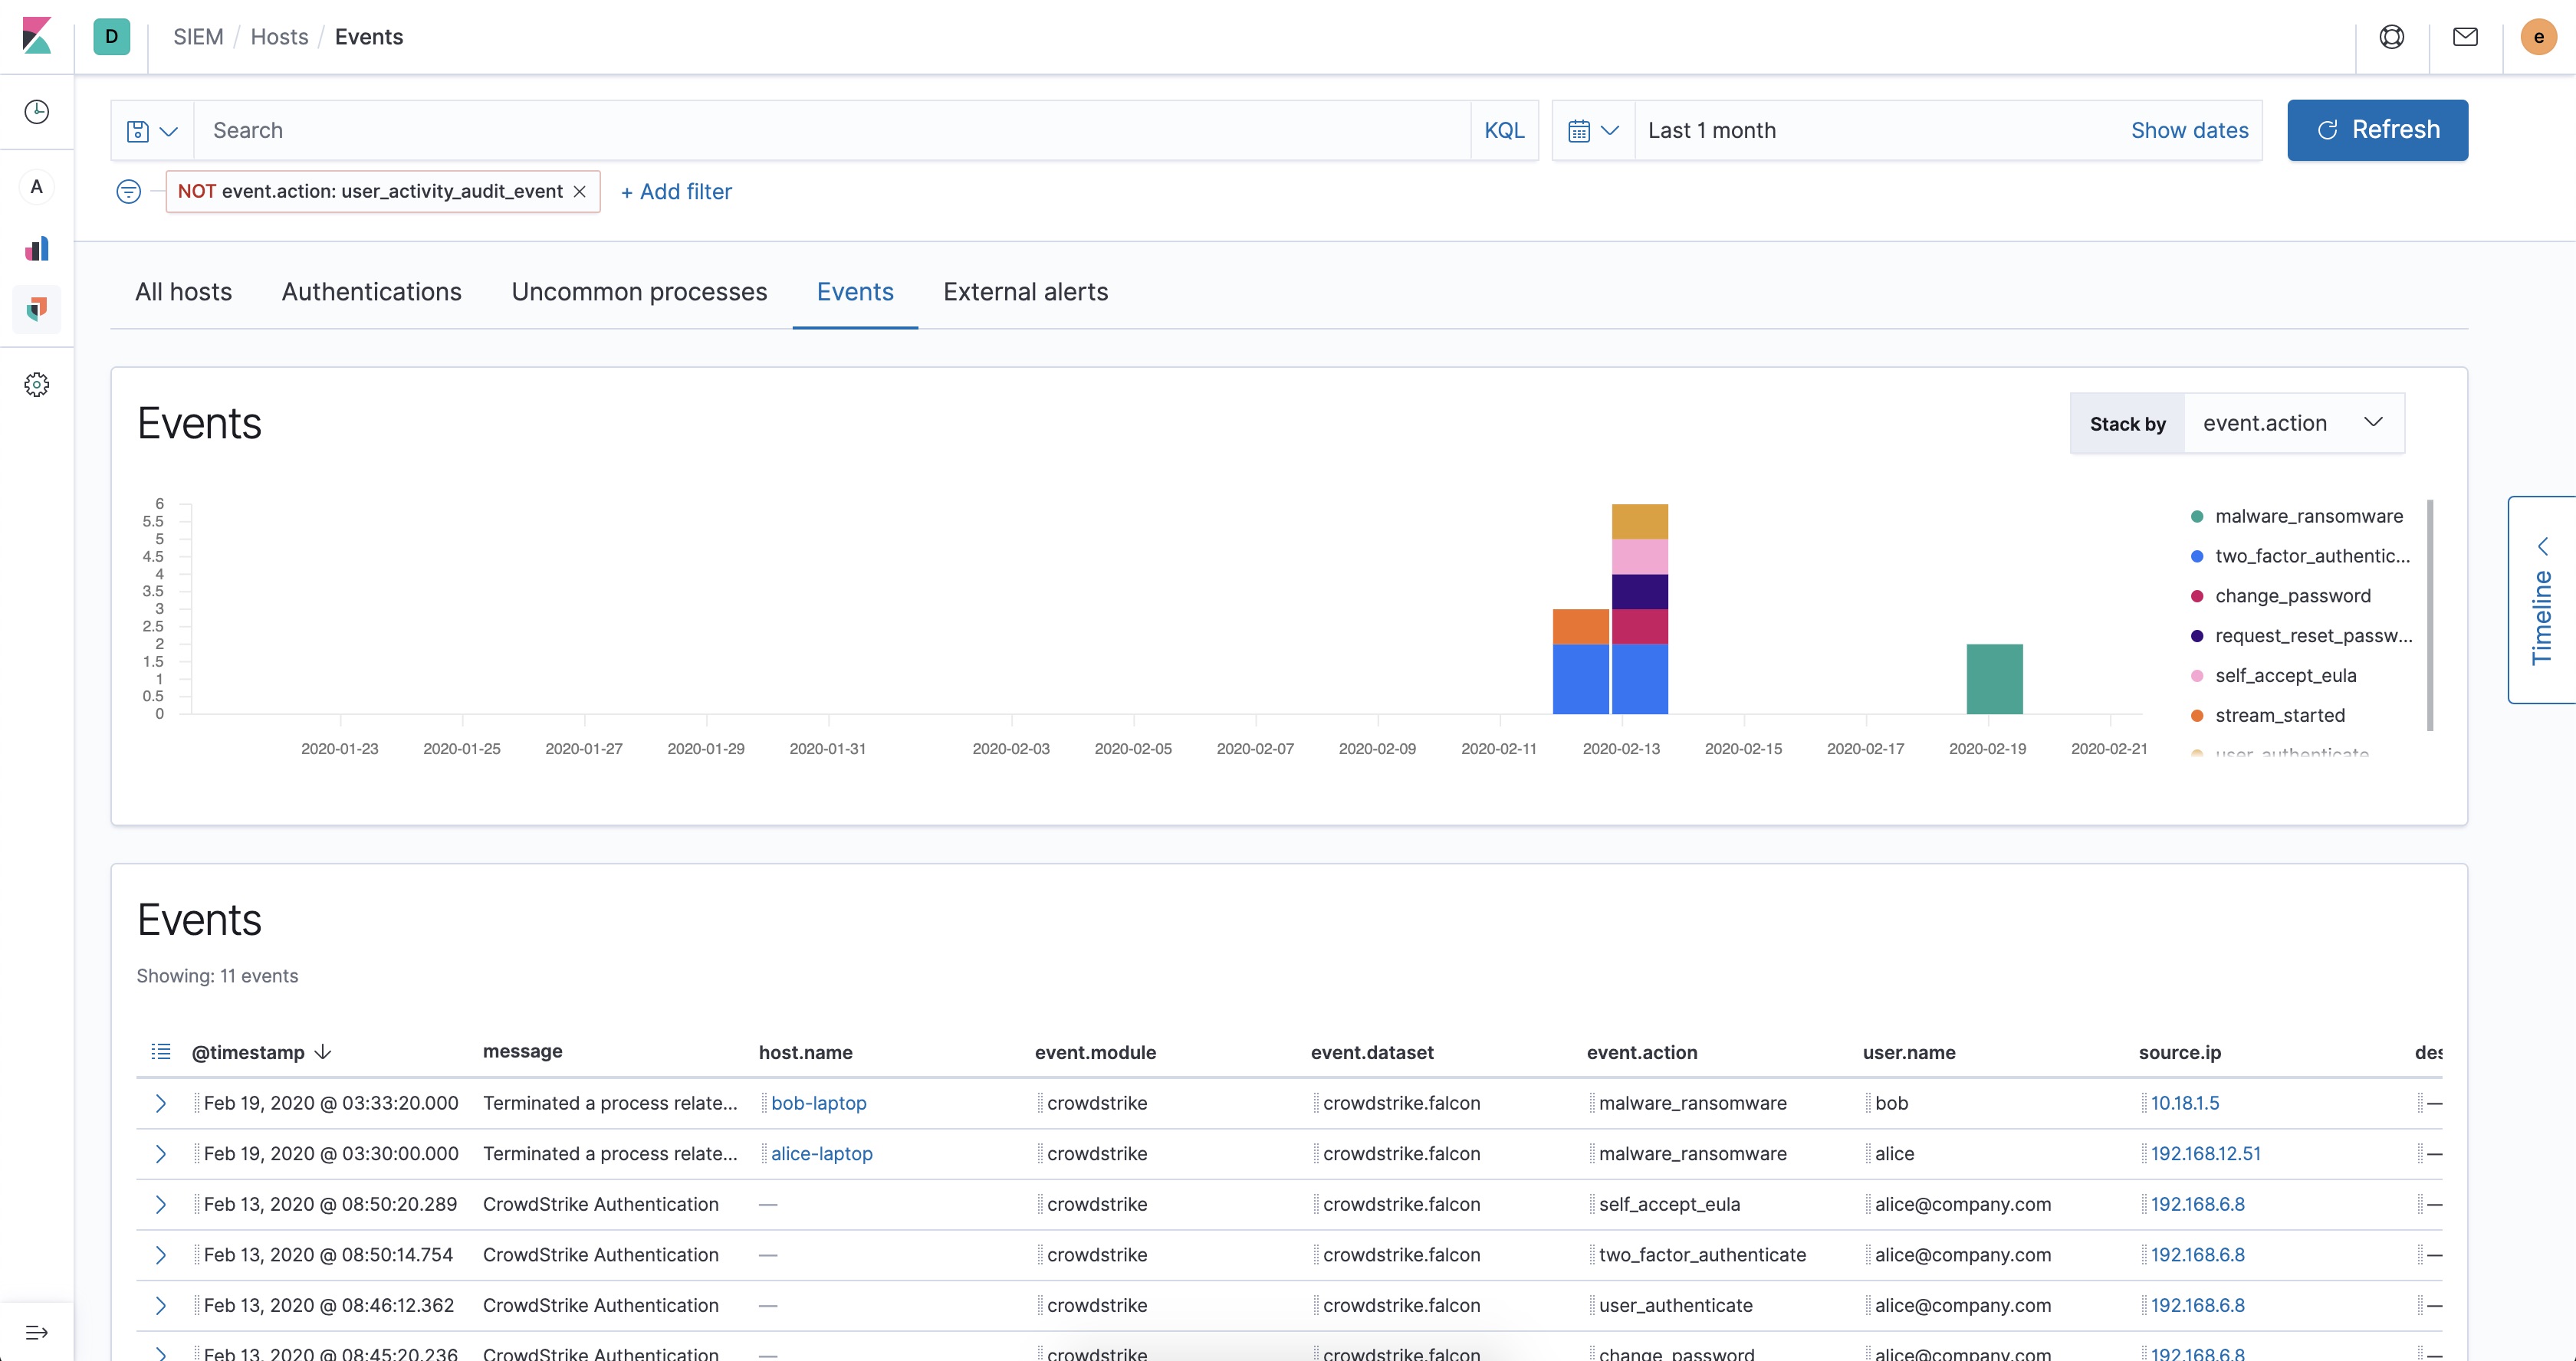Open the Recently viewed clock icon

37,111
